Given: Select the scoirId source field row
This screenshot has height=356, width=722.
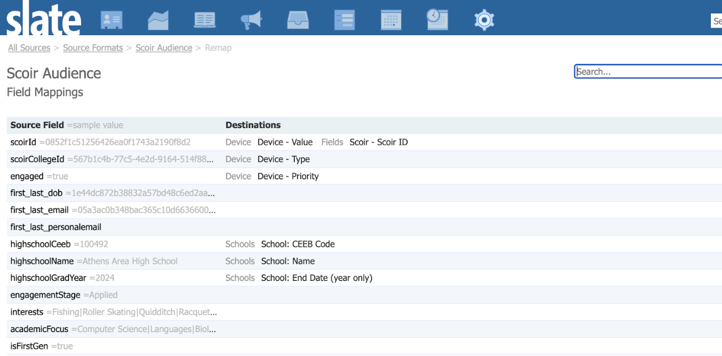Looking at the screenshot, I should (364, 142).
